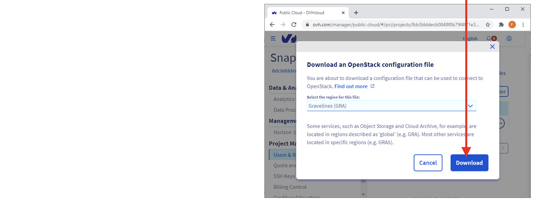555x209 pixels.
Task: Open the browser extensions puzzle icon
Action: (501, 25)
